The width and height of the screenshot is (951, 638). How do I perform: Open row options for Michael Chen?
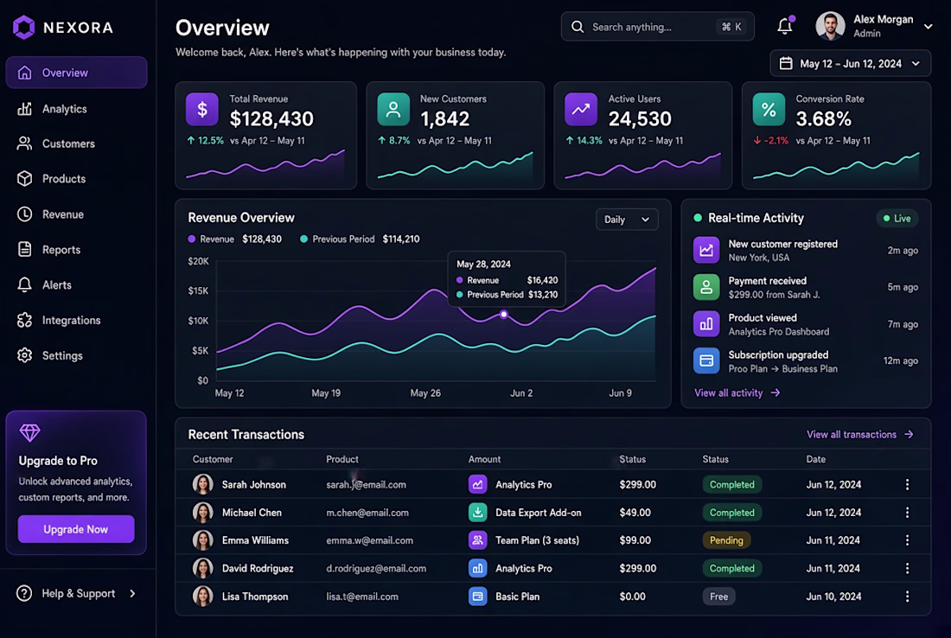point(907,513)
